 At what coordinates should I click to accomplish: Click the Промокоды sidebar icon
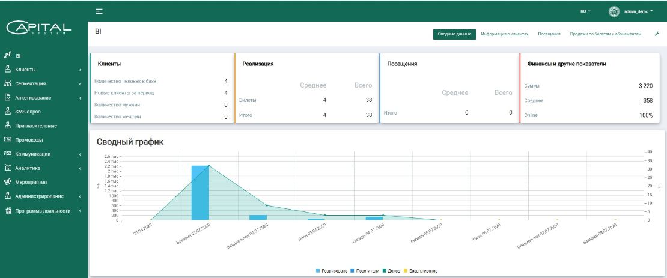click(8, 140)
